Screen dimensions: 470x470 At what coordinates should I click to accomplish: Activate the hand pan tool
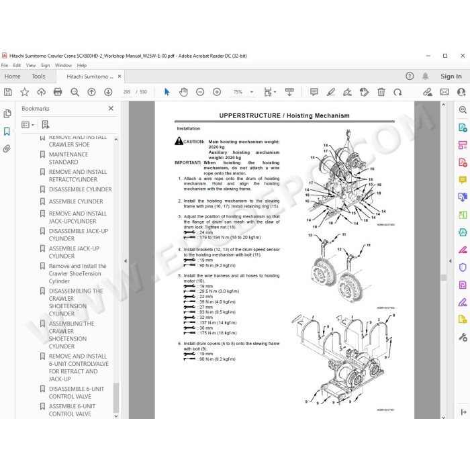coord(183,92)
